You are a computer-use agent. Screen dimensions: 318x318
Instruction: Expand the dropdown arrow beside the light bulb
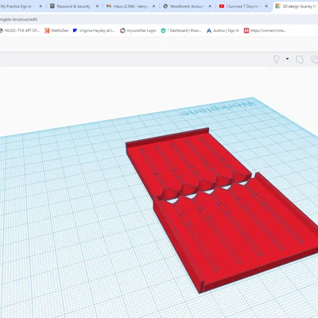pyautogui.click(x=287, y=59)
